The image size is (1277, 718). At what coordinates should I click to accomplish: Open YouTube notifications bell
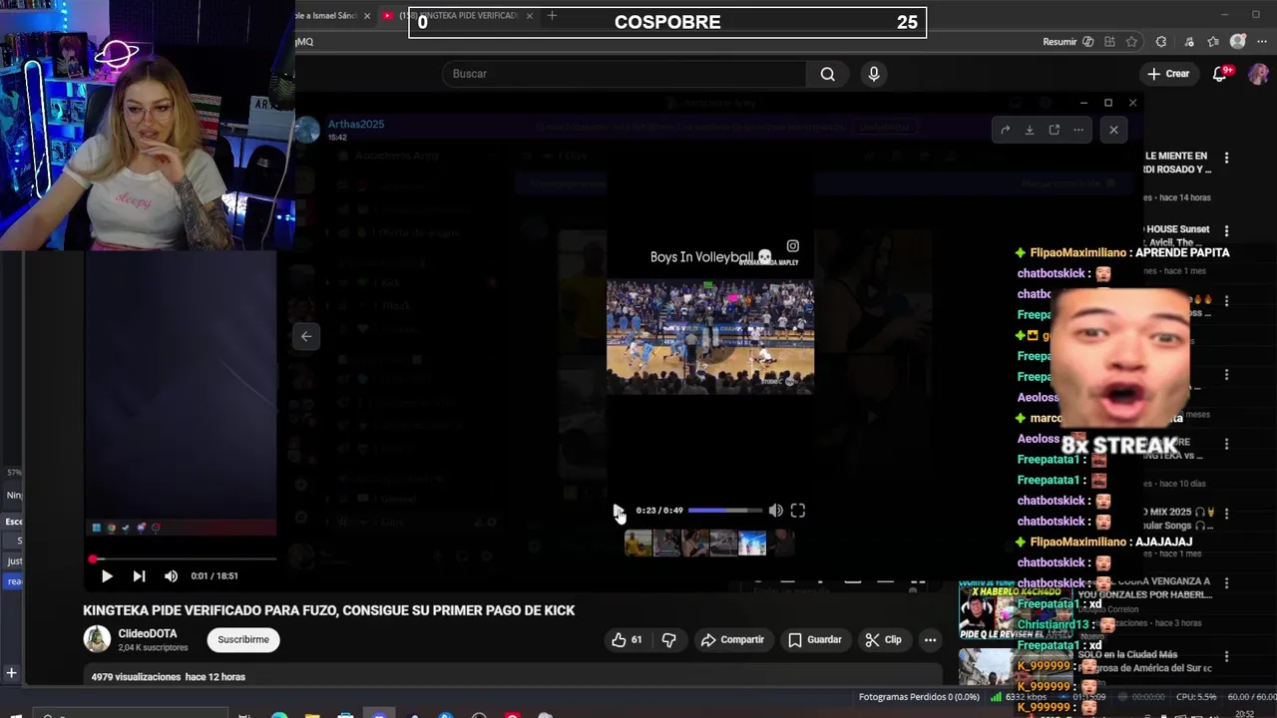[1219, 74]
